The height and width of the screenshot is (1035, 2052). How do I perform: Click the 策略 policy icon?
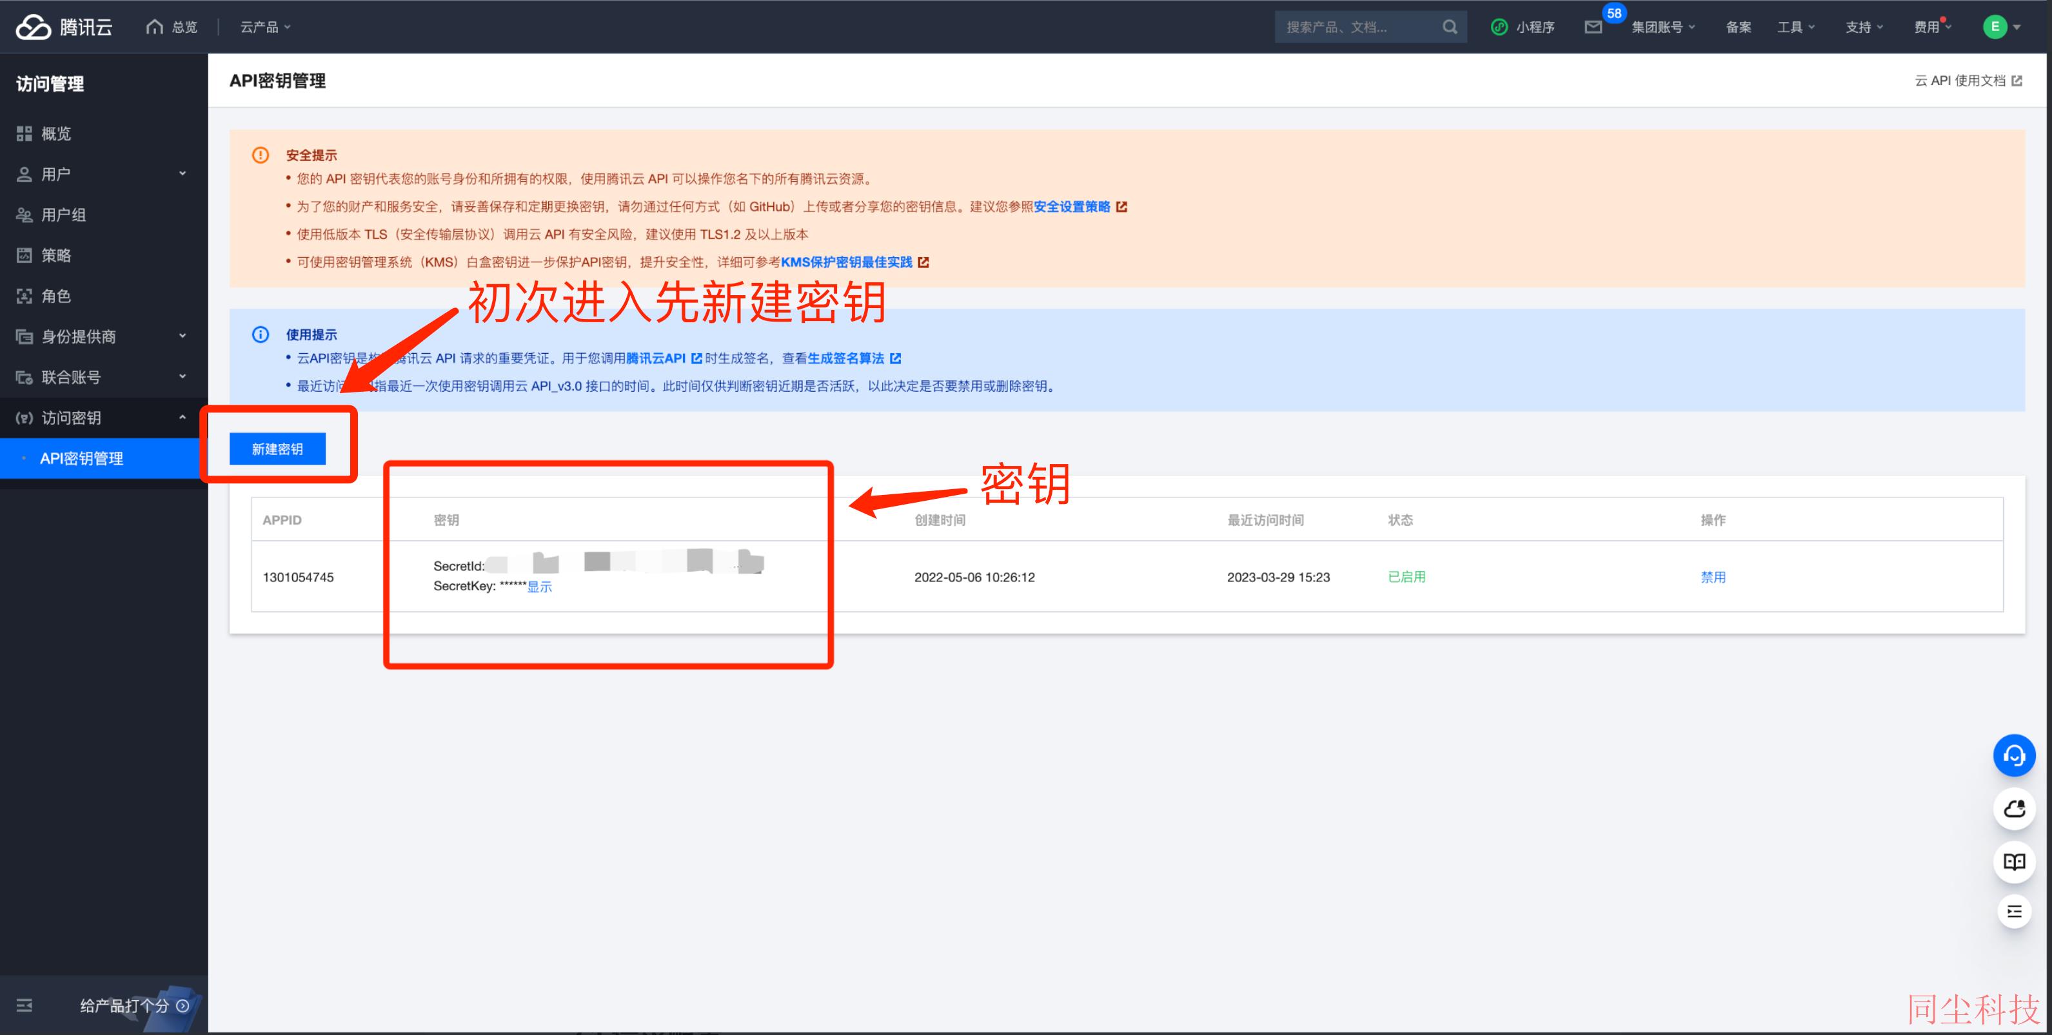point(24,256)
